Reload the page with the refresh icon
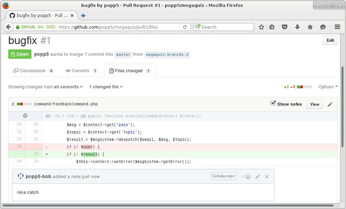346x209 pixels. [x=185, y=27]
